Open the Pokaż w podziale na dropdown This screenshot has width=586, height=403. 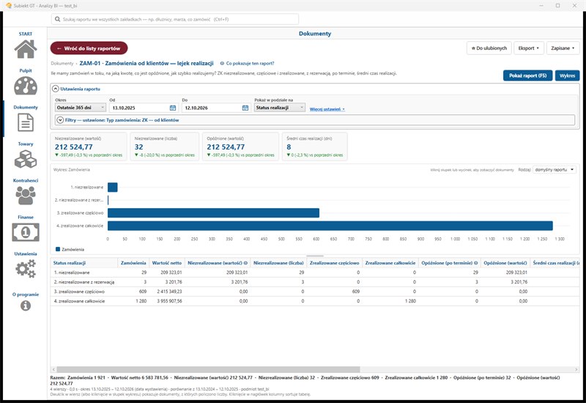[x=280, y=108]
